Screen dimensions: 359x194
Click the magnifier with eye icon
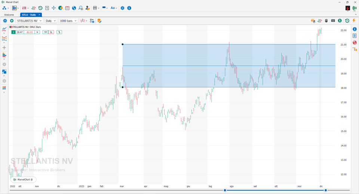81,8
